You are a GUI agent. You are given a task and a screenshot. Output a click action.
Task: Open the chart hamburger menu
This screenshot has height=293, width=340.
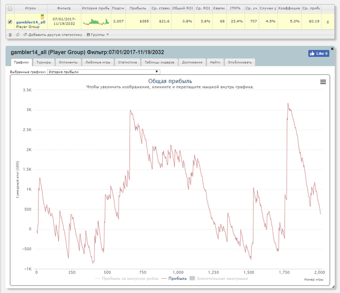[323, 82]
